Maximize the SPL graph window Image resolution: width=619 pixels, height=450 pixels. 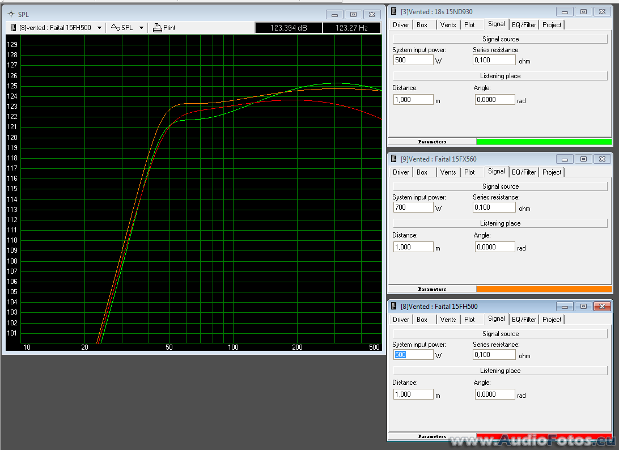tap(353, 15)
